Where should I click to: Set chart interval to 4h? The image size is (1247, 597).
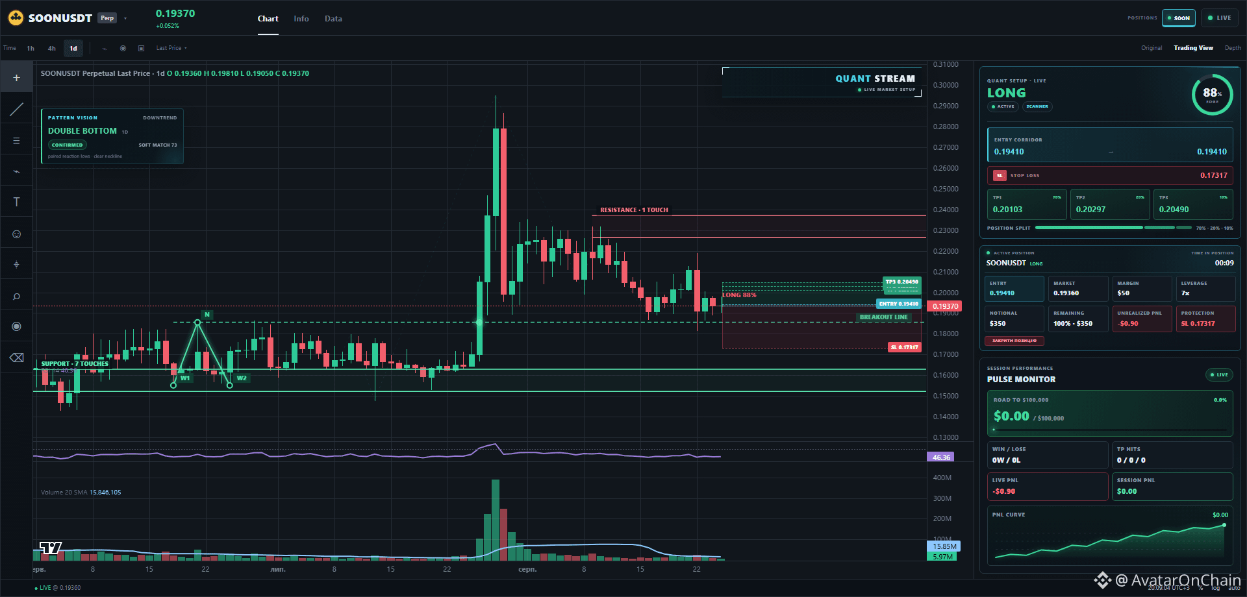52,48
